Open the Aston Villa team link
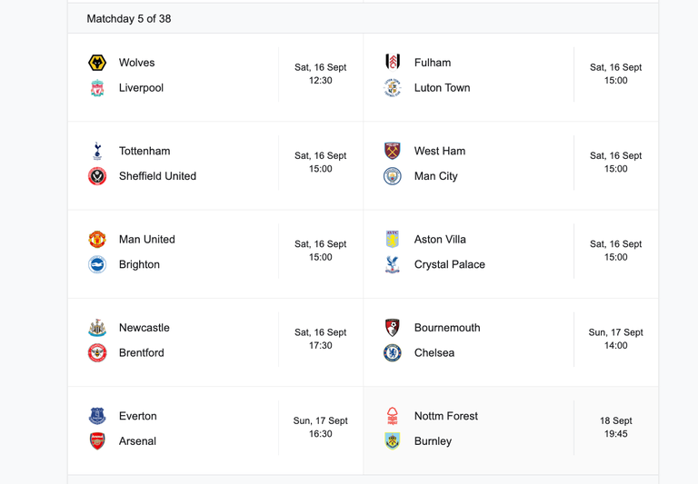This screenshot has height=484, width=698. click(x=440, y=240)
